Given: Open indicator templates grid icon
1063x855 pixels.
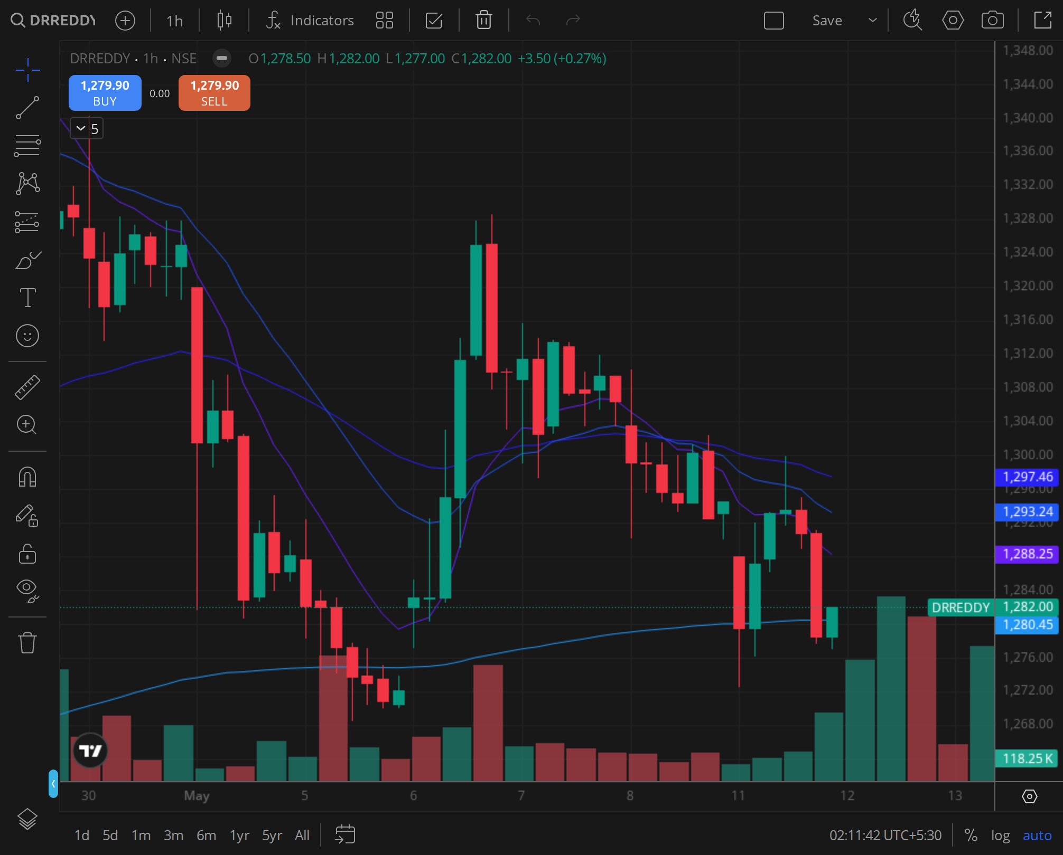Looking at the screenshot, I should tap(385, 21).
